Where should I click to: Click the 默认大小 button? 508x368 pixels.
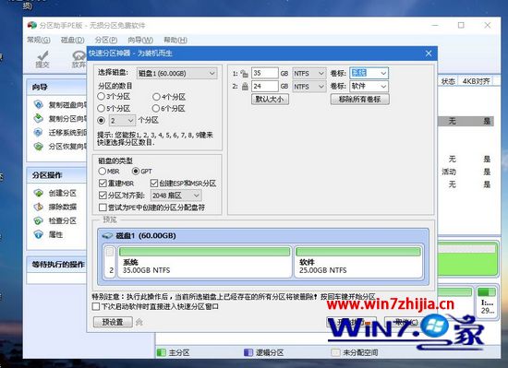(270, 99)
